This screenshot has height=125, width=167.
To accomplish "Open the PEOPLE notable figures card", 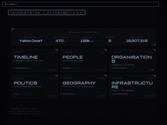I will 83,60.
